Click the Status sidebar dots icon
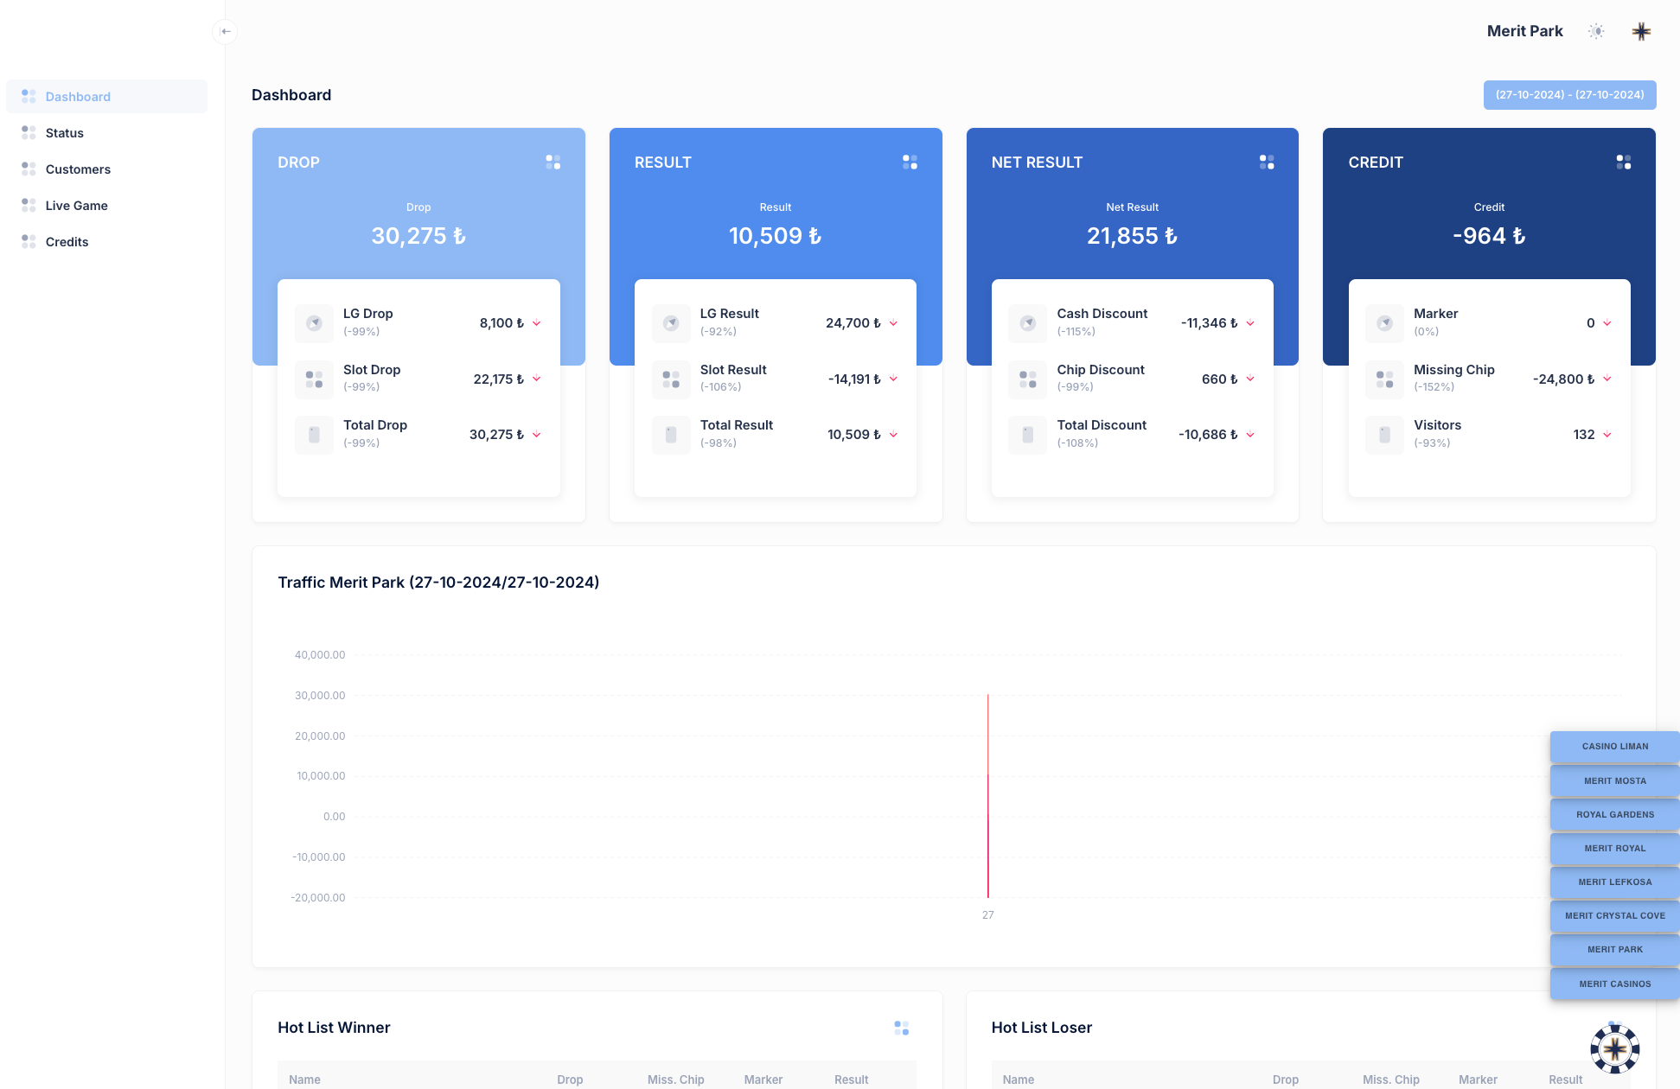1680x1089 pixels. [x=29, y=132]
